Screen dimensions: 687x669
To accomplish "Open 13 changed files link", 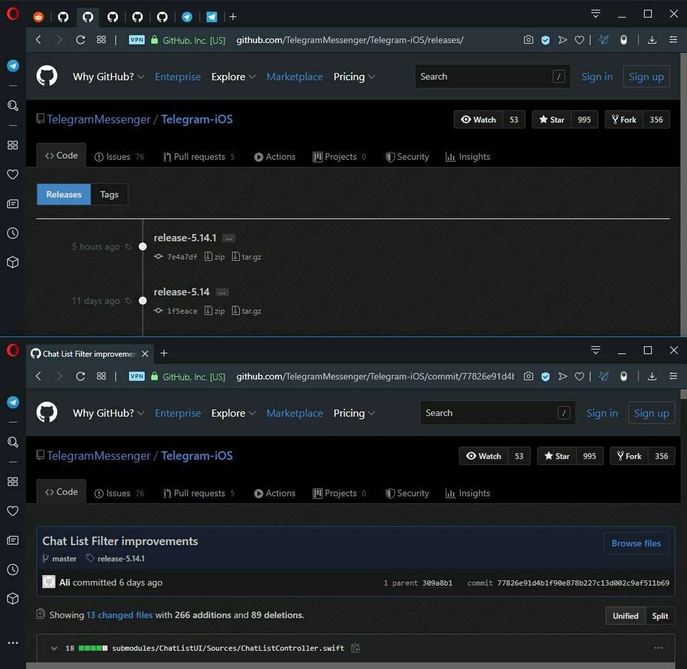I will click(x=119, y=615).
